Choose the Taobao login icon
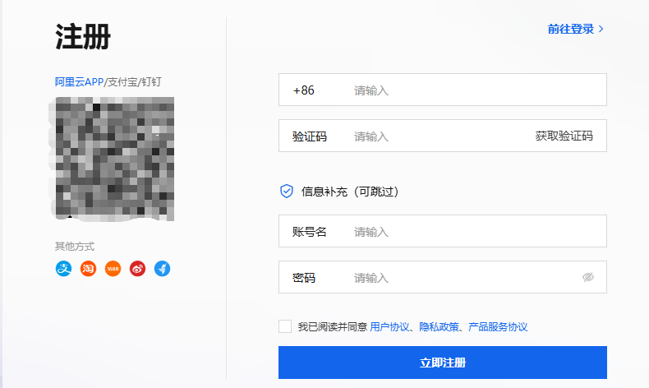 (88, 269)
